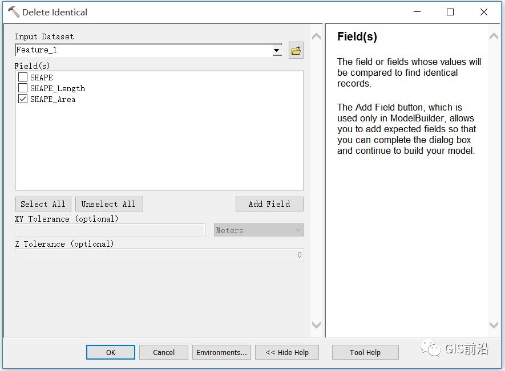Screen dimensions: 505x371
Task: Click the XY Tolerance (optional) label
Action: click(x=67, y=219)
